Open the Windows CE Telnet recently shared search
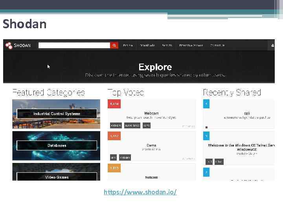The width and height of the screenshot is (283, 212). (x=241, y=147)
